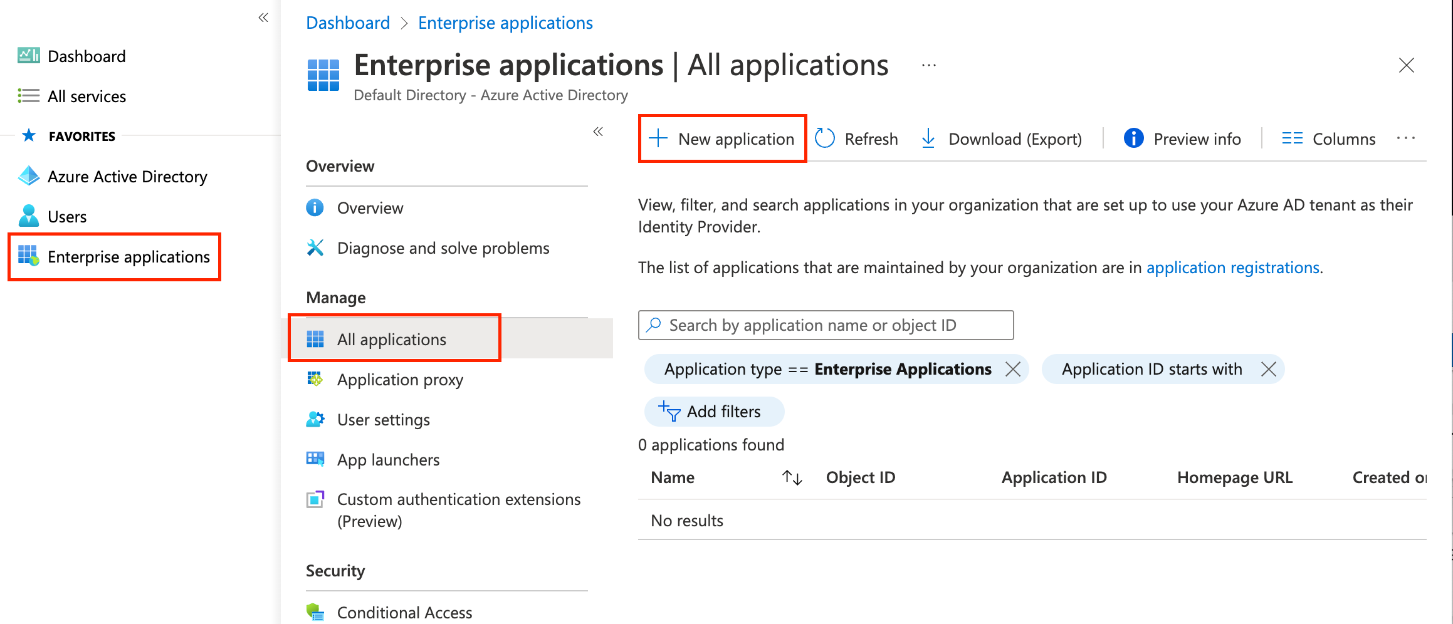Click the Columns layout icon
Image resolution: width=1453 pixels, height=624 pixels.
coord(1292,138)
